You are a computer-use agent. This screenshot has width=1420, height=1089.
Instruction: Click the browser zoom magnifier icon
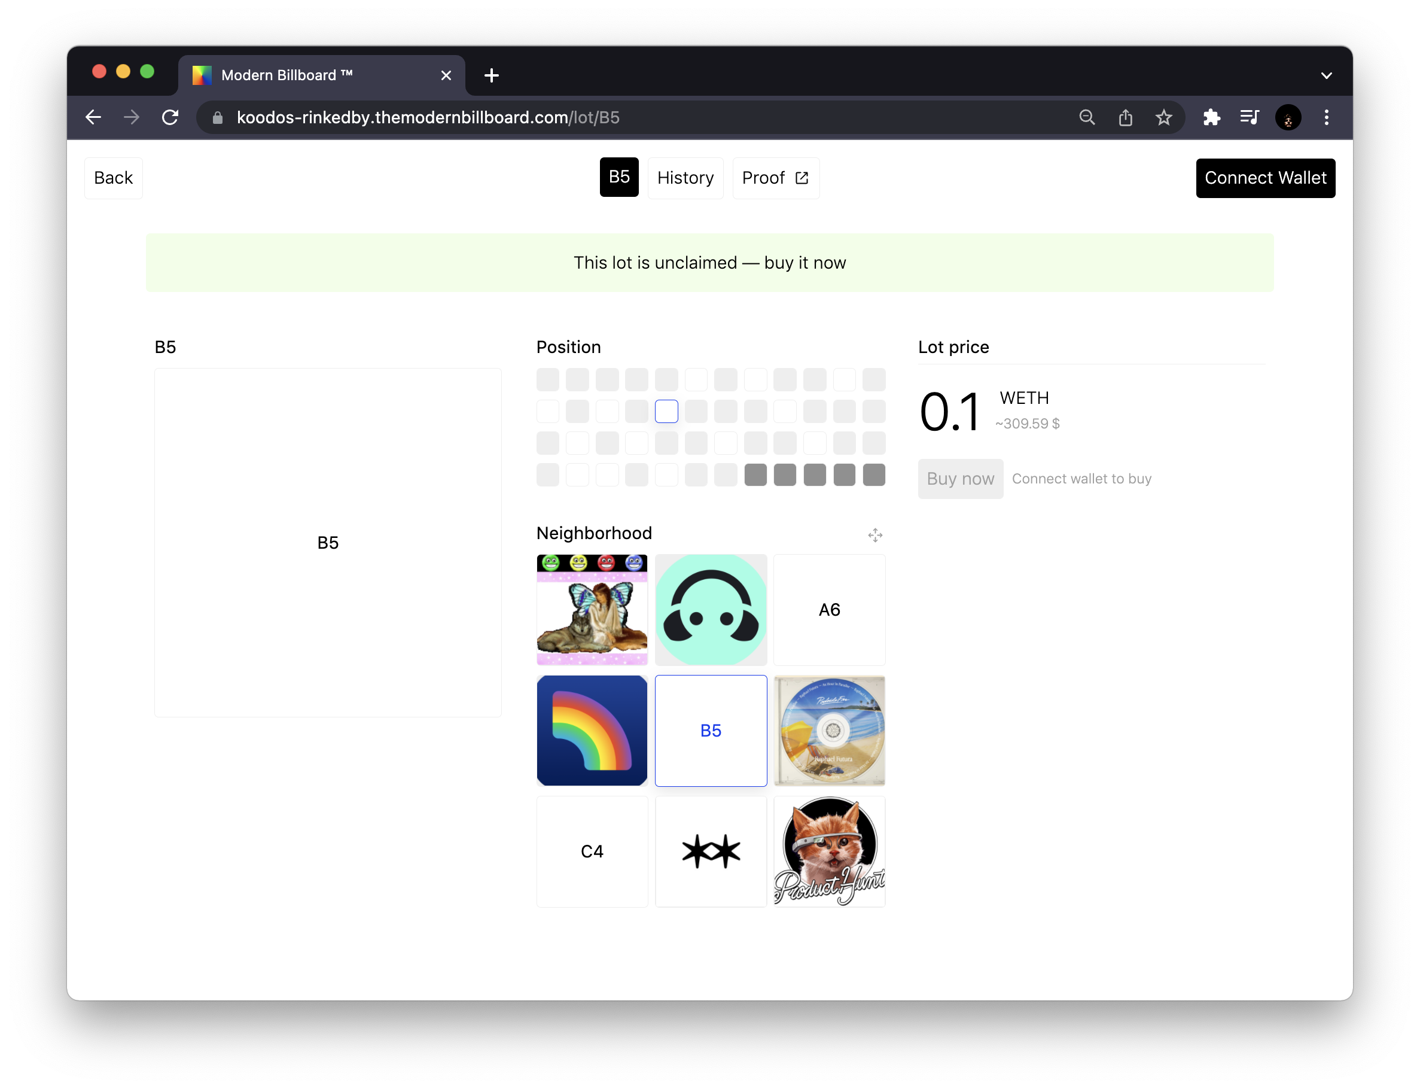click(1087, 117)
